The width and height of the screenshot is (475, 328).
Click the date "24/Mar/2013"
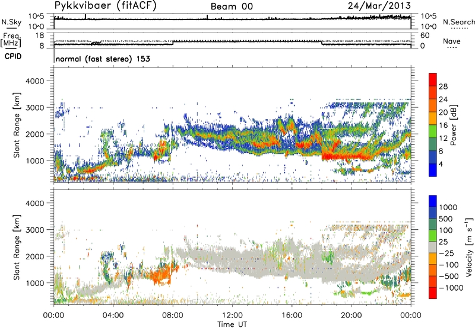(x=379, y=6)
